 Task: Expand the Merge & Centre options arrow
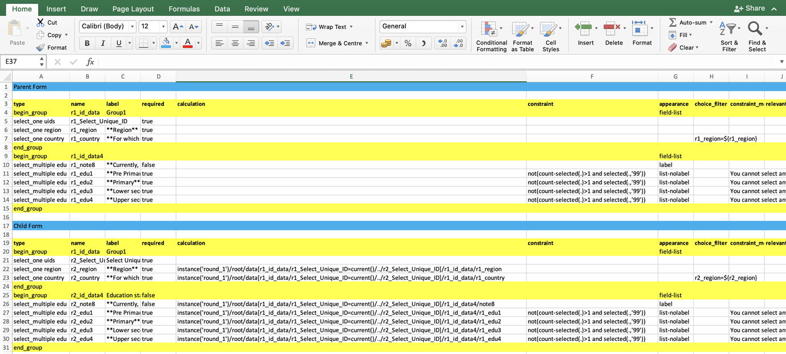point(367,43)
